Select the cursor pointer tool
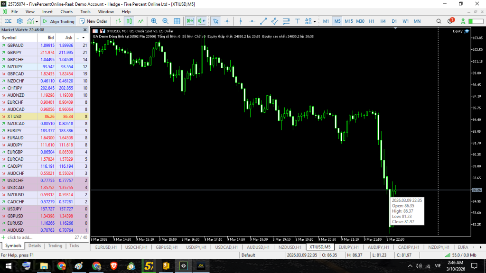This screenshot has height=273, width=486. 216,21
